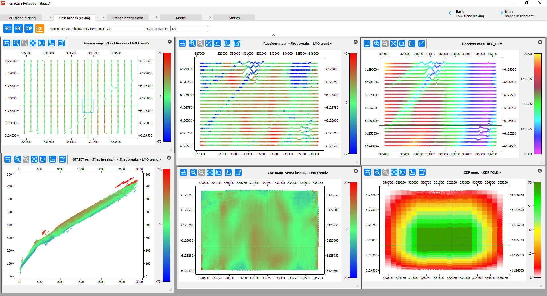The image size is (547, 296).
Task: Open settings sliders icon in Source map panel
Action: 7,43
